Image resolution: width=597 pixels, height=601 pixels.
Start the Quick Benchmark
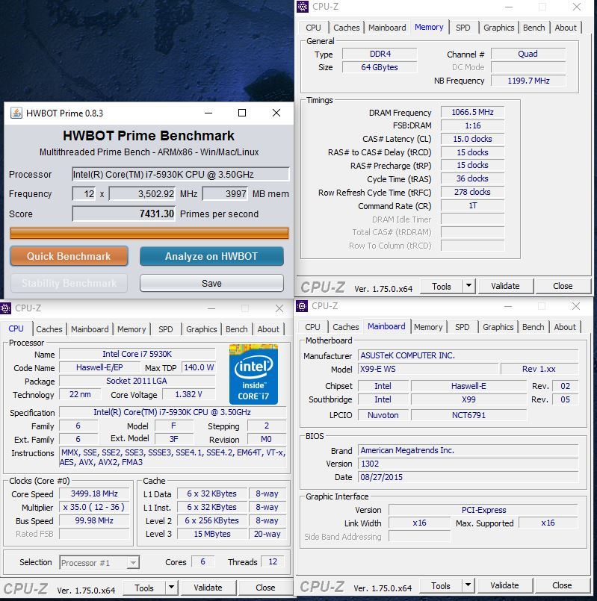69,256
